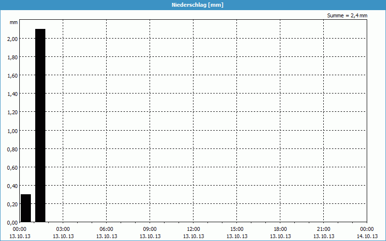
Task: Click the 15:00 time axis label
Action: pyautogui.click(x=237, y=229)
